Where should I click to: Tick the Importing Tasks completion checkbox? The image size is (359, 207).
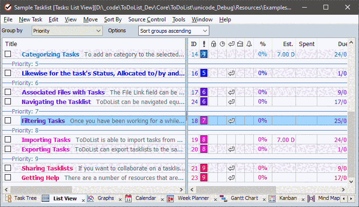click(8, 140)
